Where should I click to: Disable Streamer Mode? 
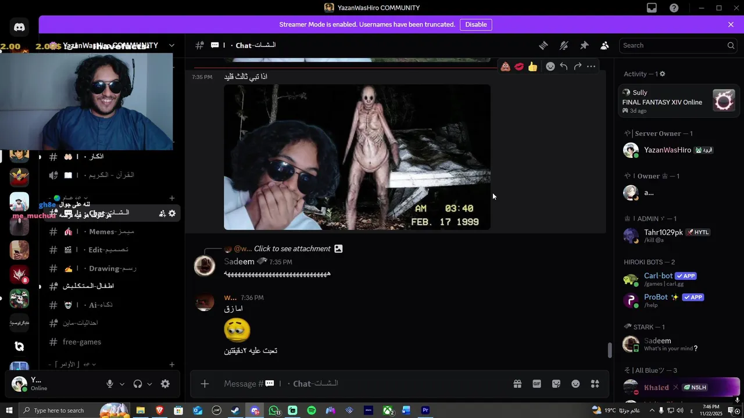point(476,24)
